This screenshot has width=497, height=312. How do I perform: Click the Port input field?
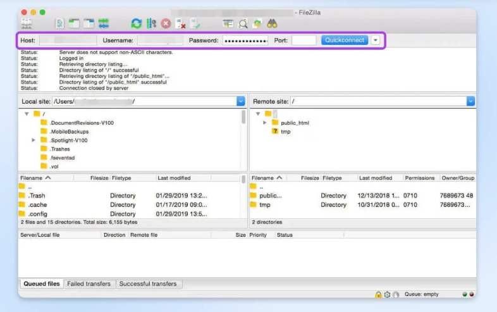304,41
